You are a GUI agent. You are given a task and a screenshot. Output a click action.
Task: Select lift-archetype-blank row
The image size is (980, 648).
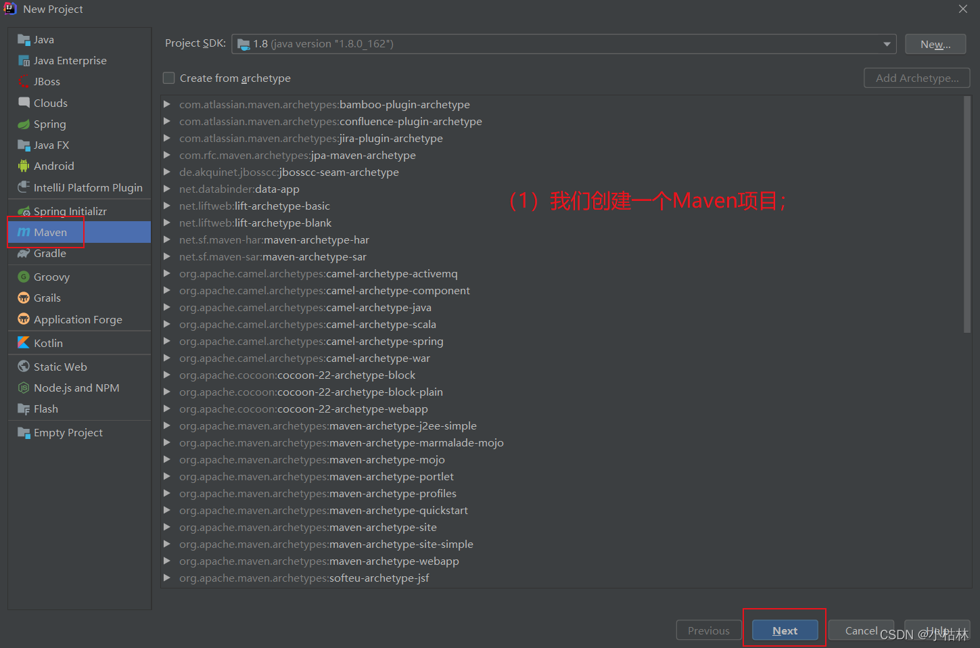[x=561, y=223]
